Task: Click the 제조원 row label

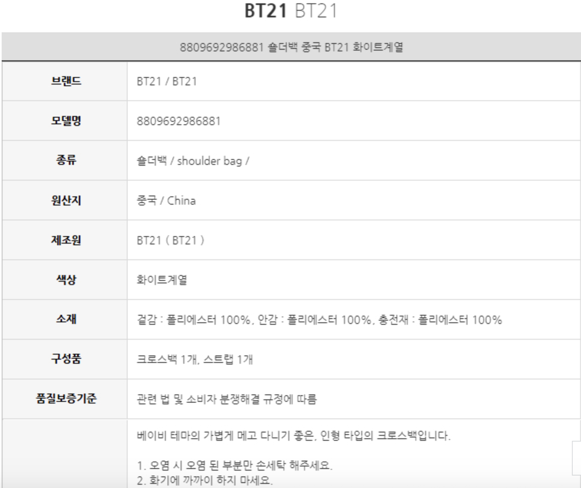Action: click(66, 240)
